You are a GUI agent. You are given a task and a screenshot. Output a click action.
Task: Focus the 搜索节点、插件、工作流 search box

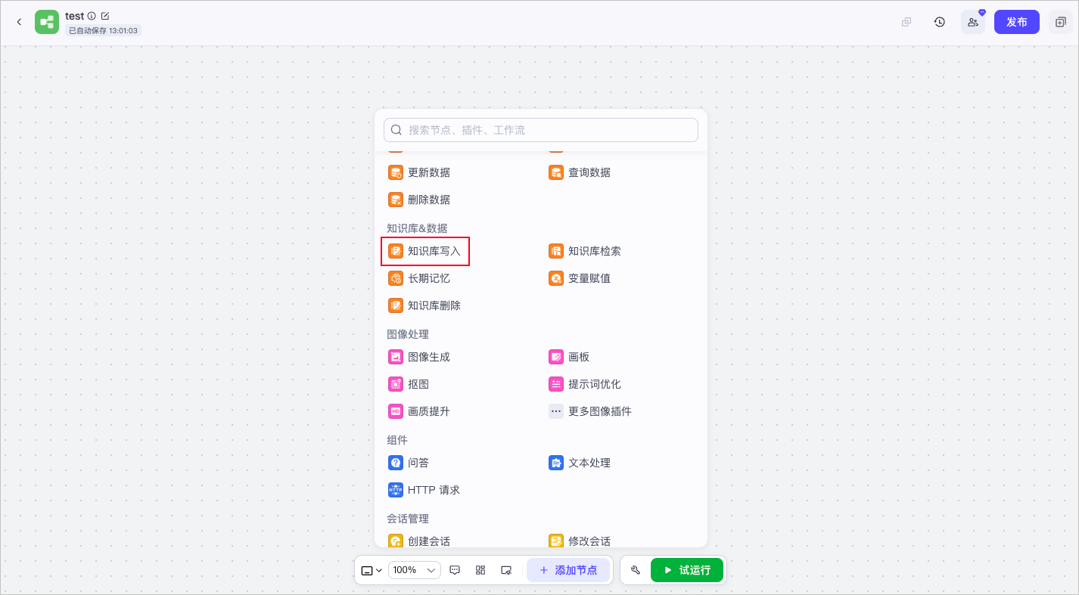point(541,130)
